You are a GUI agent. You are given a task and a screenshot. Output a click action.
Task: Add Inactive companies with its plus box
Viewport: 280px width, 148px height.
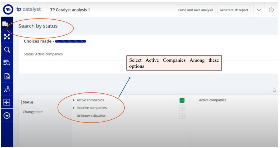[182, 108]
